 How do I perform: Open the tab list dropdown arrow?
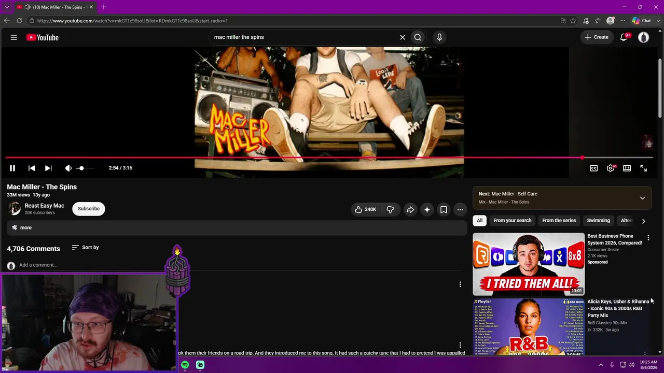tap(7, 7)
